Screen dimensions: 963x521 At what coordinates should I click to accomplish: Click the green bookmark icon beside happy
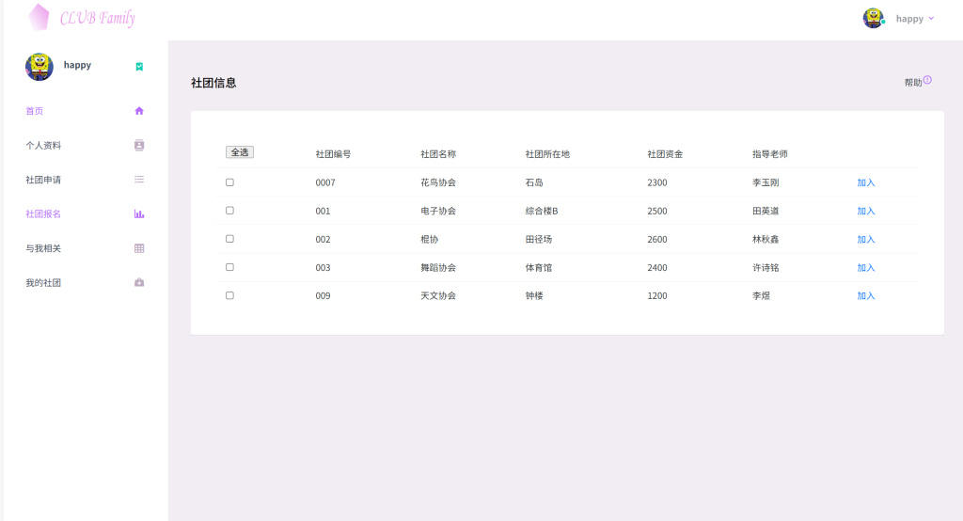coord(139,67)
